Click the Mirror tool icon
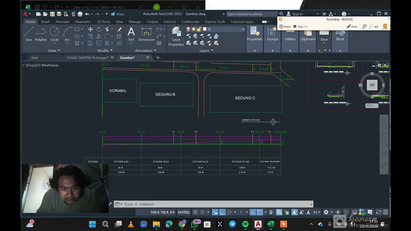The image size is (411, 231). pos(99,36)
